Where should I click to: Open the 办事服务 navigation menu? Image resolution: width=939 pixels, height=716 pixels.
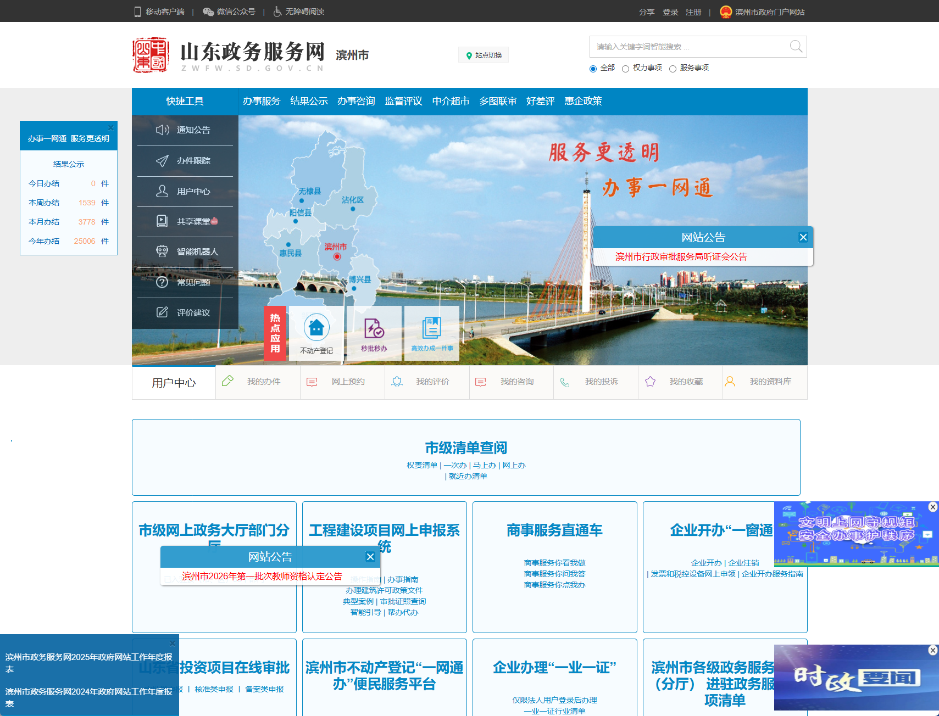[x=262, y=101]
